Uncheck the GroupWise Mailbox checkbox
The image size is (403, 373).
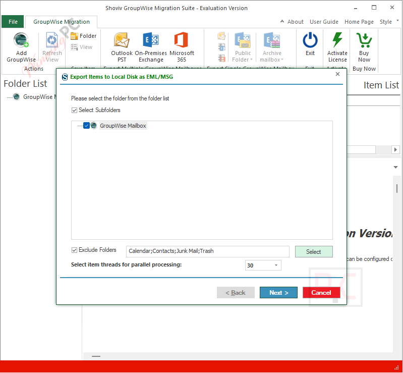tap(86, 126)
